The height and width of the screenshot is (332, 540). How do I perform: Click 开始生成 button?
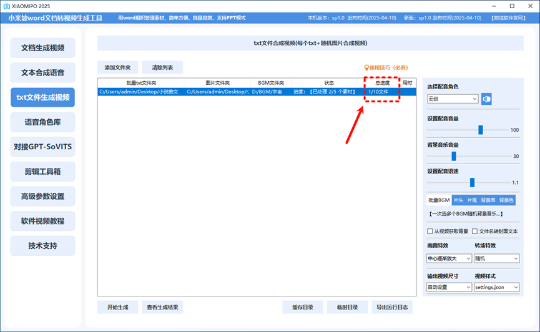pos(118,307)
